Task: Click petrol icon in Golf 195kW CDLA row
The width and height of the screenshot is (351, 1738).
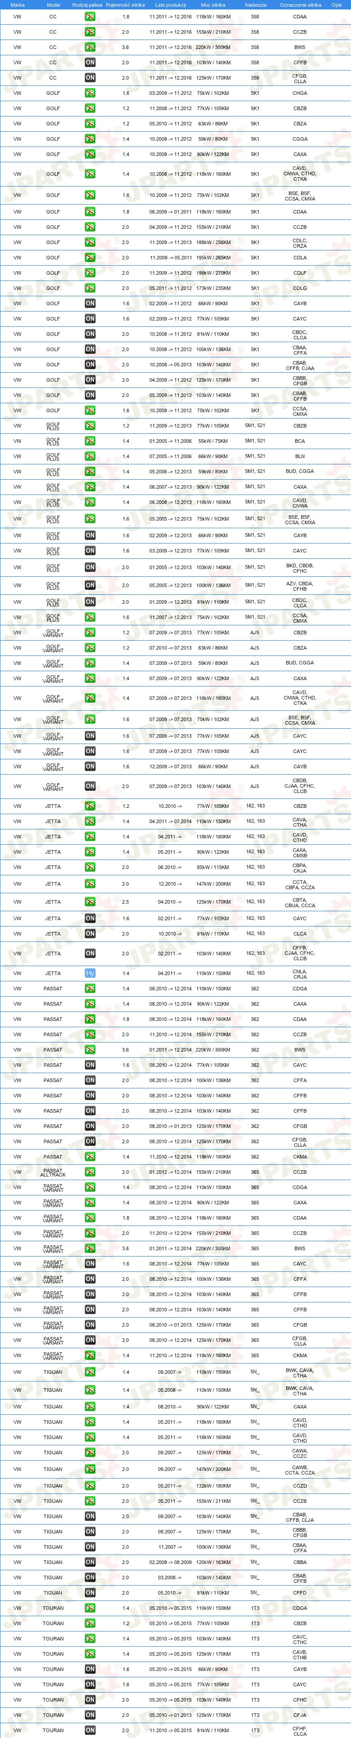Action: click(90, 258)
